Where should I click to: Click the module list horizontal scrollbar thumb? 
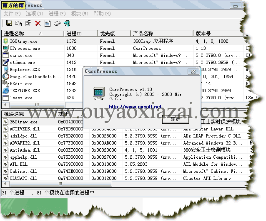tap(60, 184)
